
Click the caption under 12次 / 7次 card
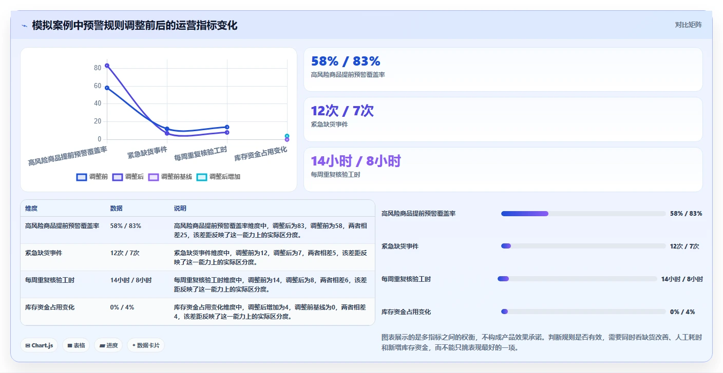[x=329, y=125]
